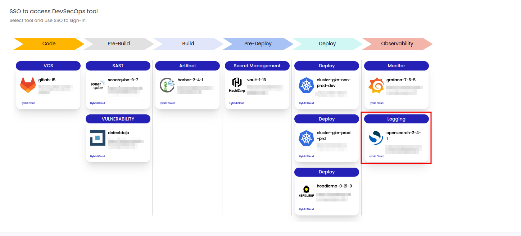The width and height of the screenshot is (521, 236).
Task: Click the OpenSearch logo
Action: [x=376, y=138]
